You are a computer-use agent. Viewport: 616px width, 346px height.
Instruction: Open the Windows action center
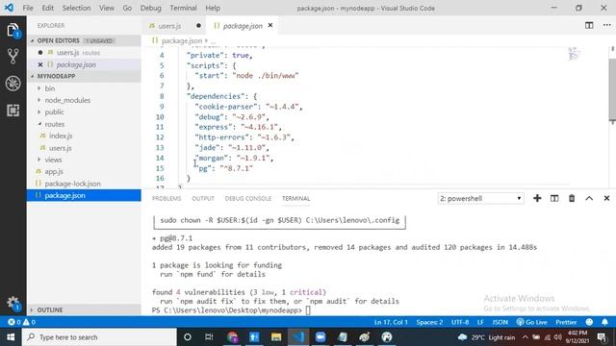(x=602, y=337)
